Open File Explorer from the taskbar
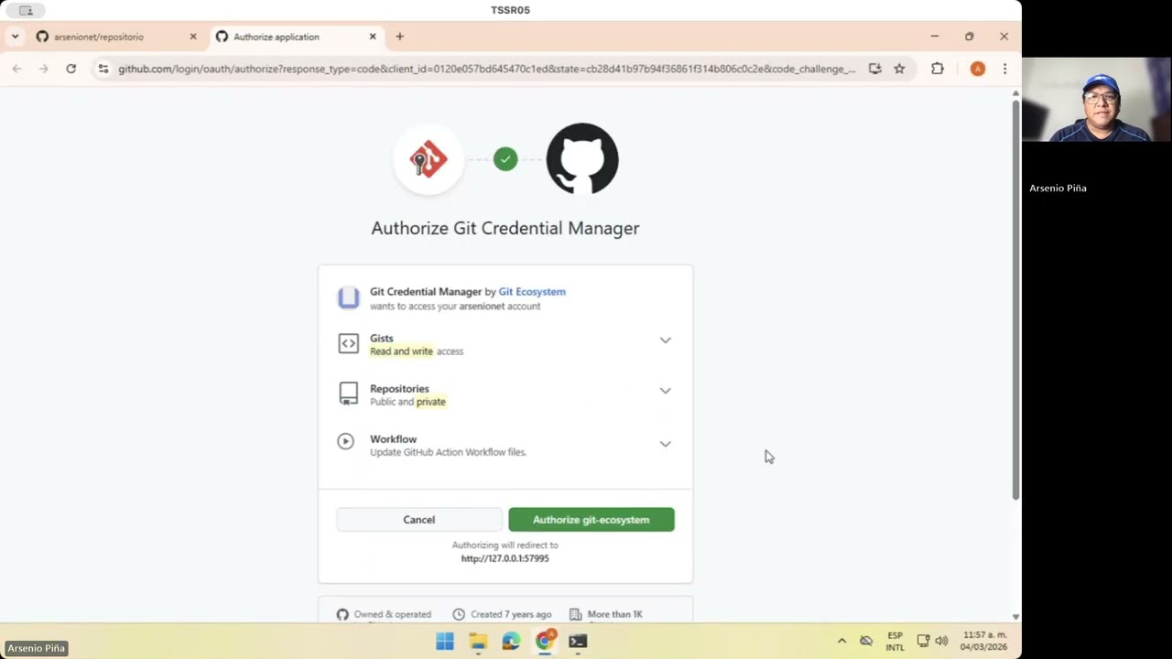This screenshot has width=1172, height=659. click(x=478, y=642)
